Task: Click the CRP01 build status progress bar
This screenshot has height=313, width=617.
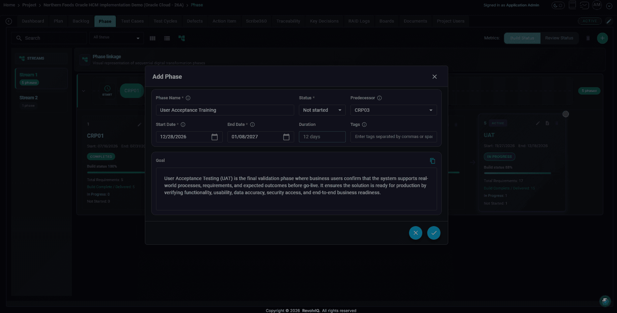Action: click(116, 172)
